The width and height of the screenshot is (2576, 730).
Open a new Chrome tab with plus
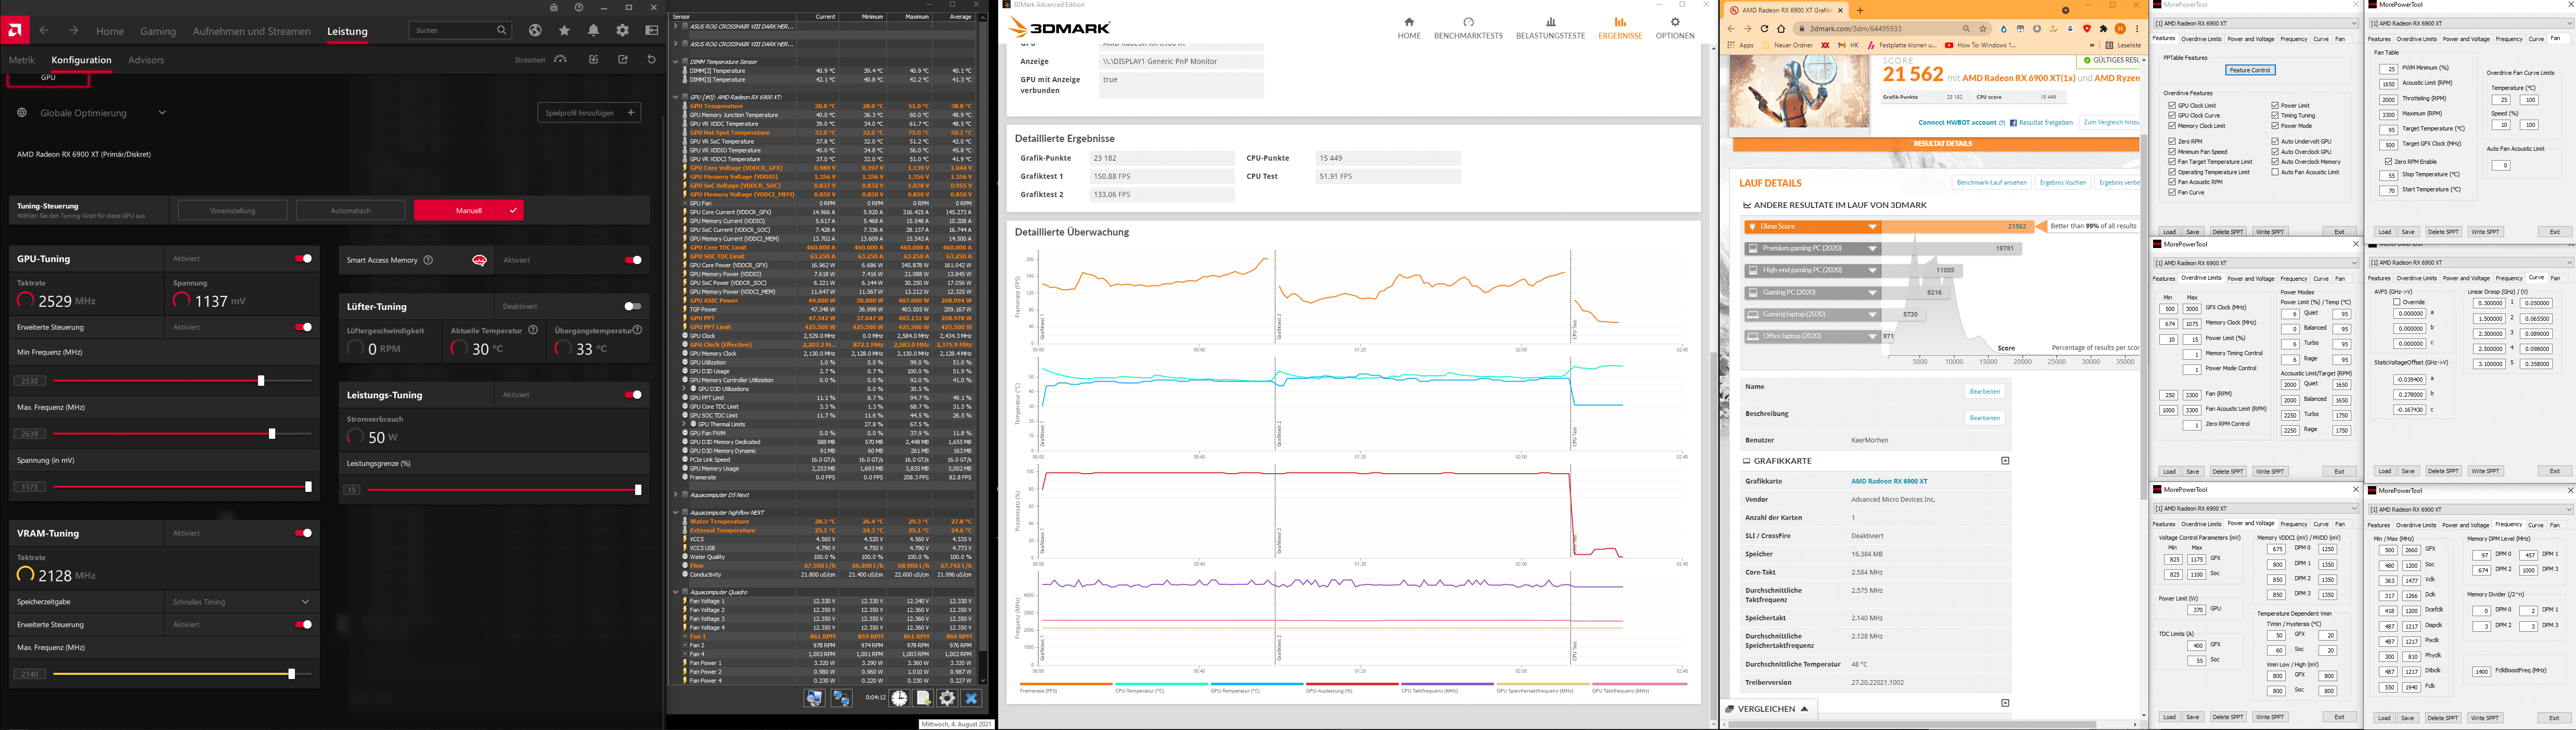1860,10
